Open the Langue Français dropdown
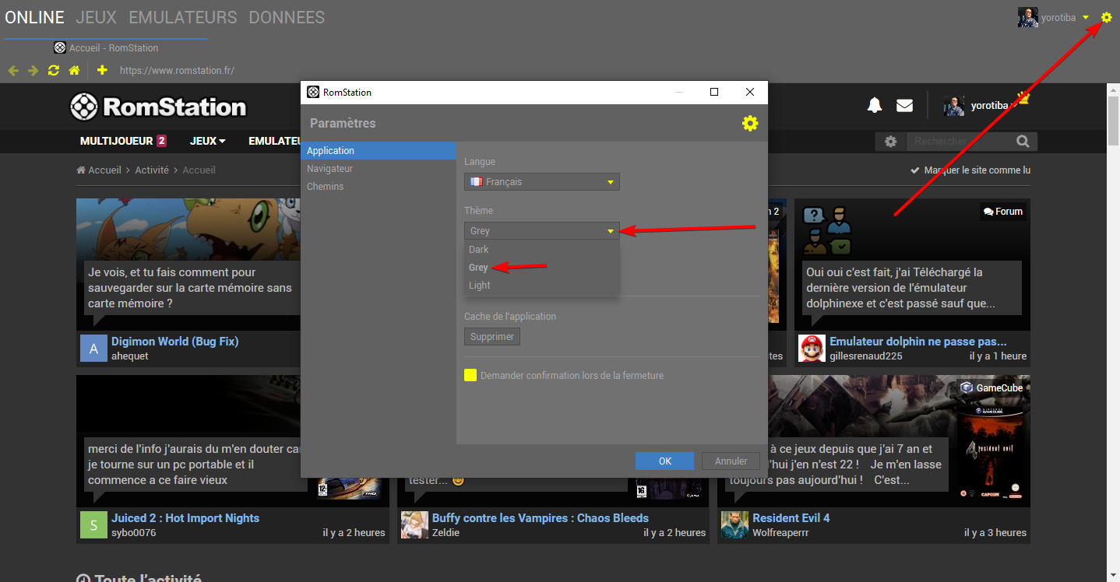Viewport: 1120px width, 582px height. (542, 182)
